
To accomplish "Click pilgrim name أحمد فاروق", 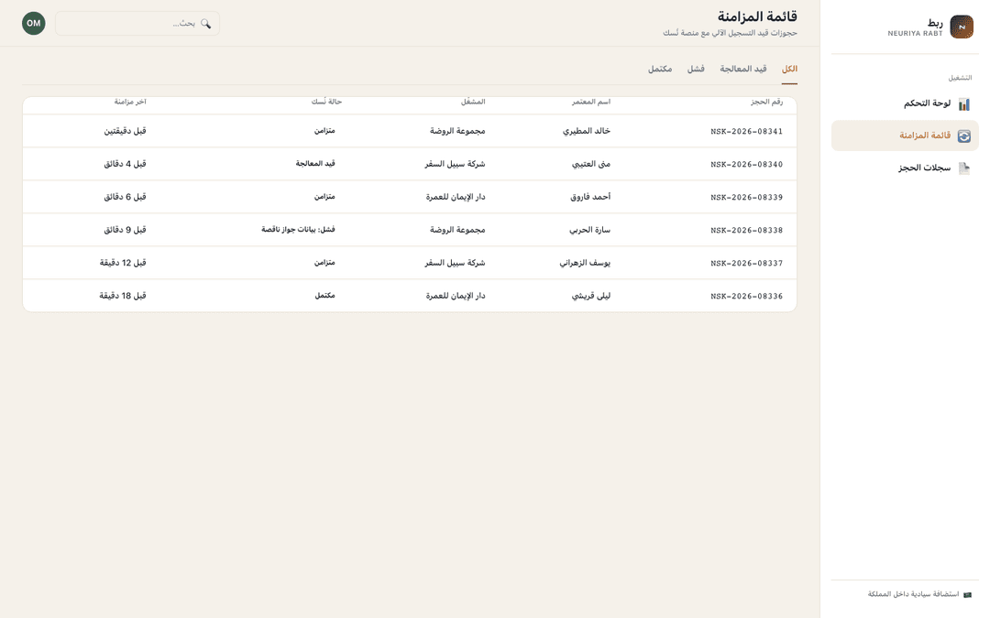I will tap(590, 197).
